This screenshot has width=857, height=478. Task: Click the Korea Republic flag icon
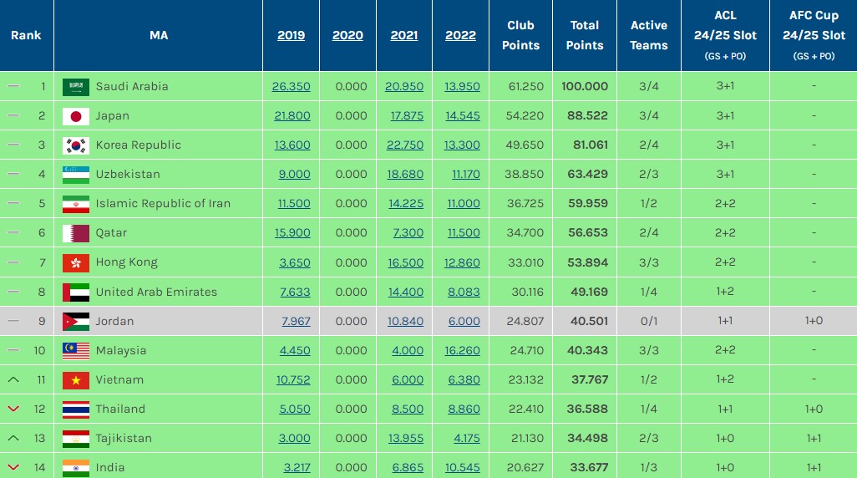(76, 145)
